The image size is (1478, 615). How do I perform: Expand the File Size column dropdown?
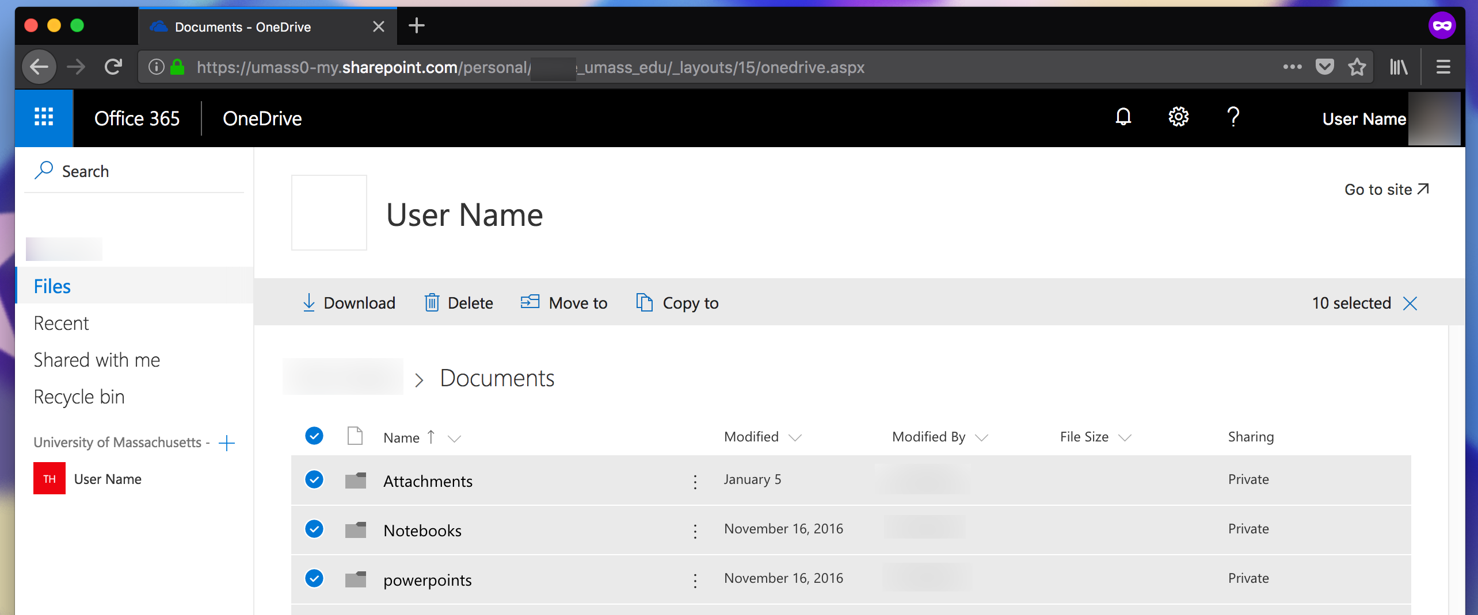click(x=1125, y=438)
